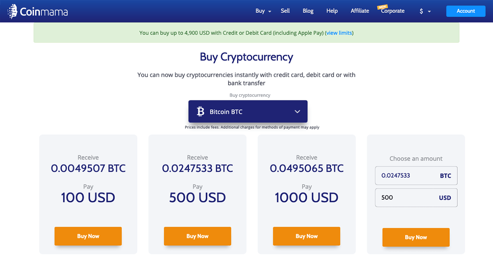The height and width of the screenshot is (262, 493).
Task: Open the Buy dropdown menu
Action: click(263, 11)
